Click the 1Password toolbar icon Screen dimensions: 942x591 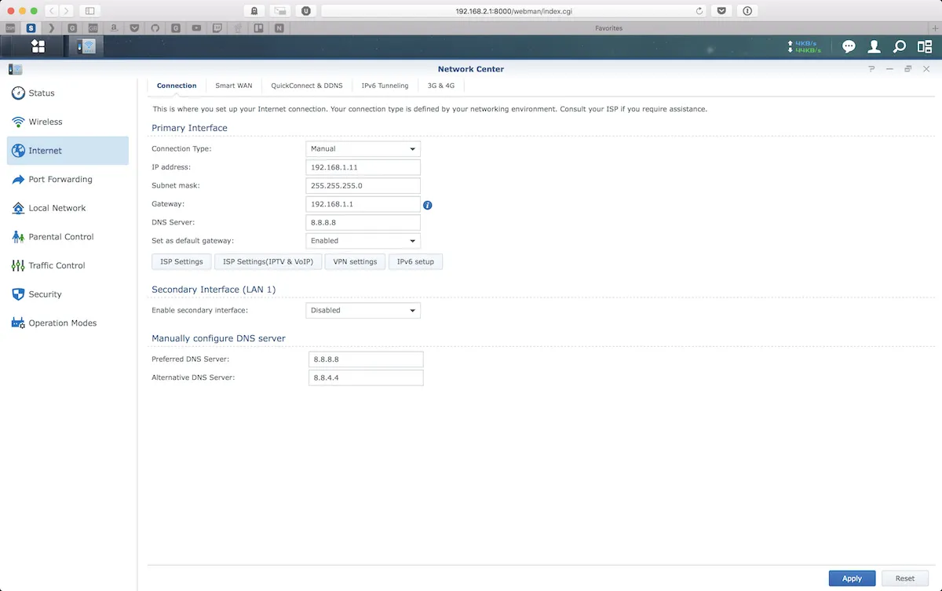pyautogui.click(x=747, y=11)
